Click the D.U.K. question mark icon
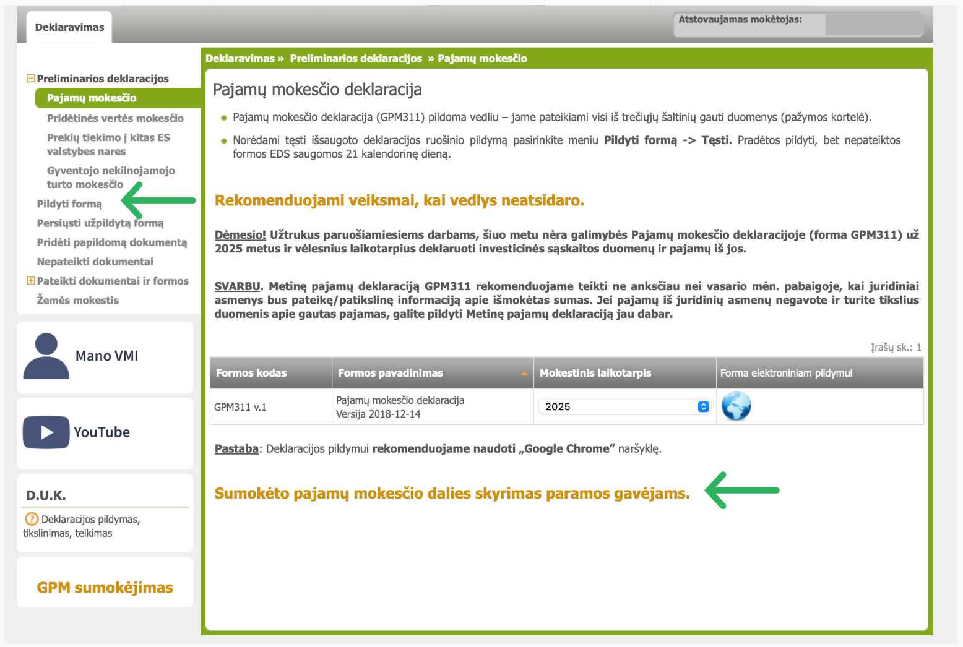The height and width of the screenshot is (647, 963). [31, 519]
